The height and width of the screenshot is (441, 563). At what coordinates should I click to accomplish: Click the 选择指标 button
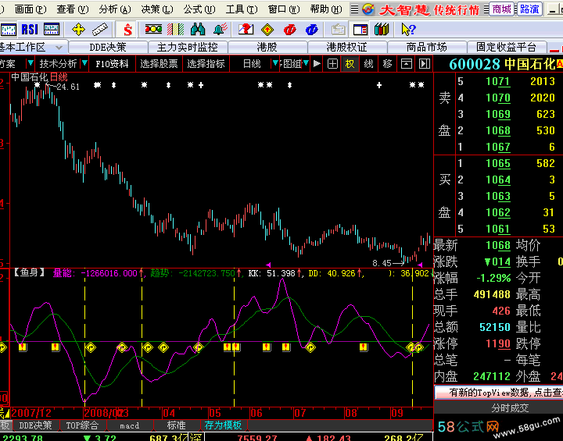(206, 64)
